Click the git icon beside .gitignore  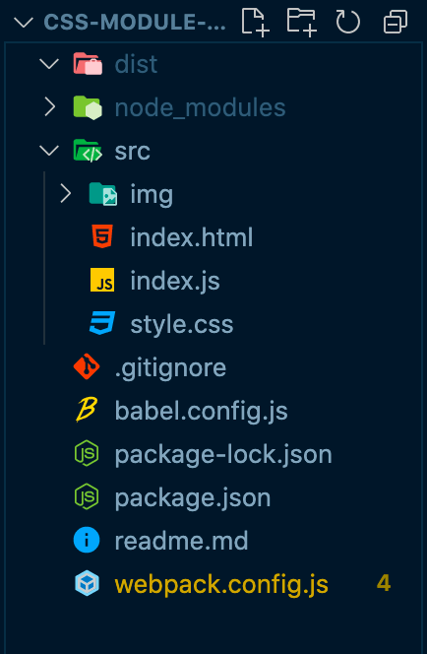tap(87, 366)
